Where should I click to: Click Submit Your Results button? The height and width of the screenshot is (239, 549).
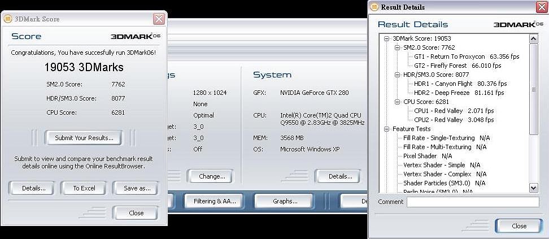pos(83,138)
